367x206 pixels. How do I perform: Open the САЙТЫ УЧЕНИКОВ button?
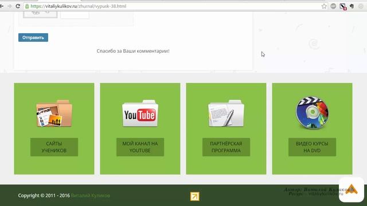coord(54,147)
